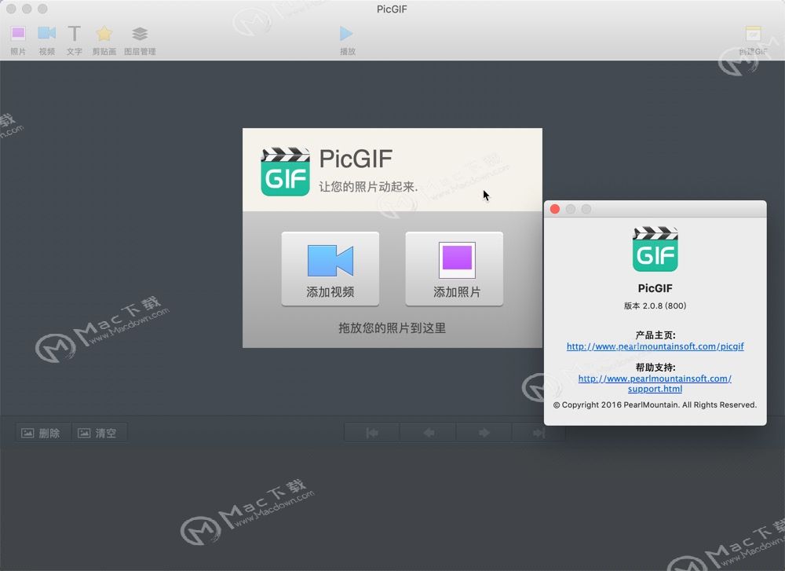Viewport: 785px width, 571px height.
Task: Go to previous frame arrow
Action: (x=428, y=433)
